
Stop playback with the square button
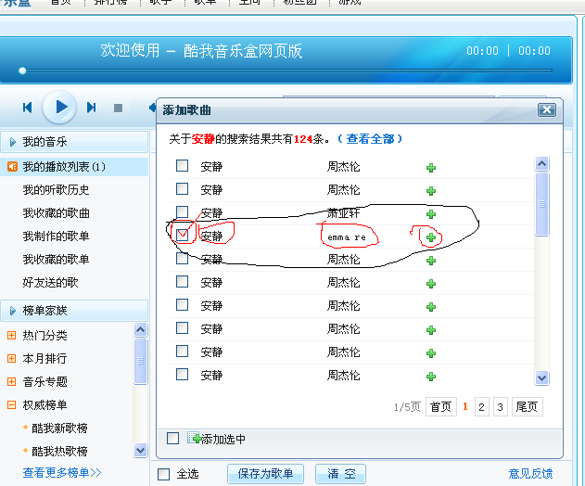(119, 108)
